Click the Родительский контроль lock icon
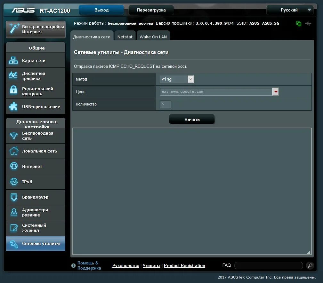This screenshot has width=323, height=283. click(13, 90)
